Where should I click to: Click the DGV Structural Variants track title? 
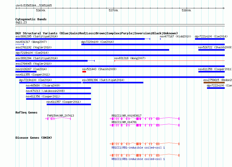pyautogui.click(x=96, y=33)
